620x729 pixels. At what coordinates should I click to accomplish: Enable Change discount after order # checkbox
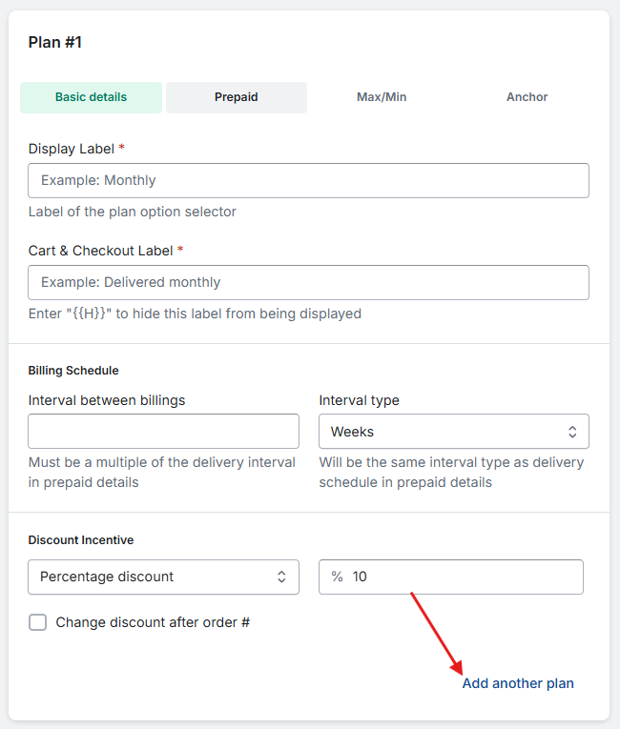(x=38, y=622)
